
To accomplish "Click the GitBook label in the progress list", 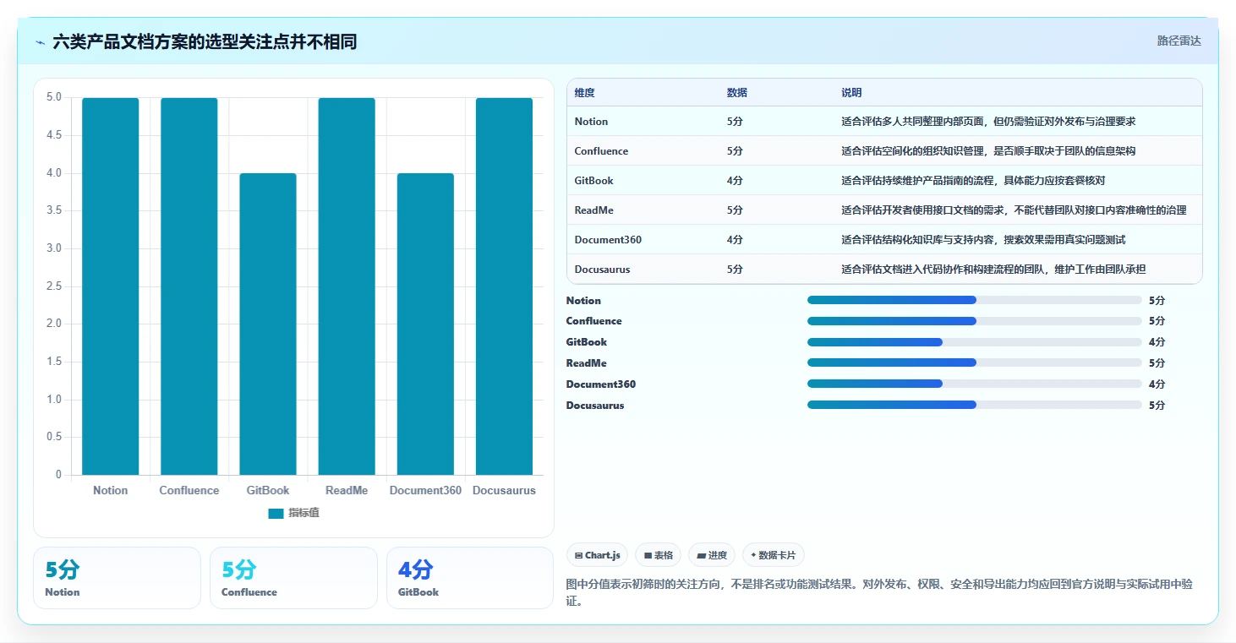I will (587, 342).
